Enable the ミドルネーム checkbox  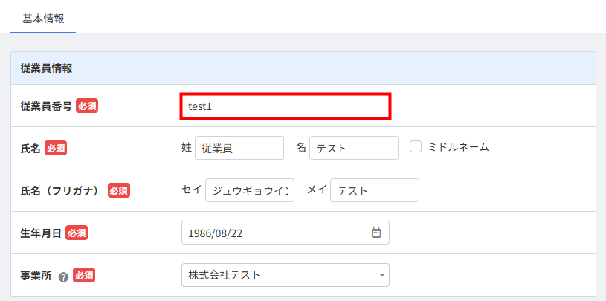(x=416, y=147)
